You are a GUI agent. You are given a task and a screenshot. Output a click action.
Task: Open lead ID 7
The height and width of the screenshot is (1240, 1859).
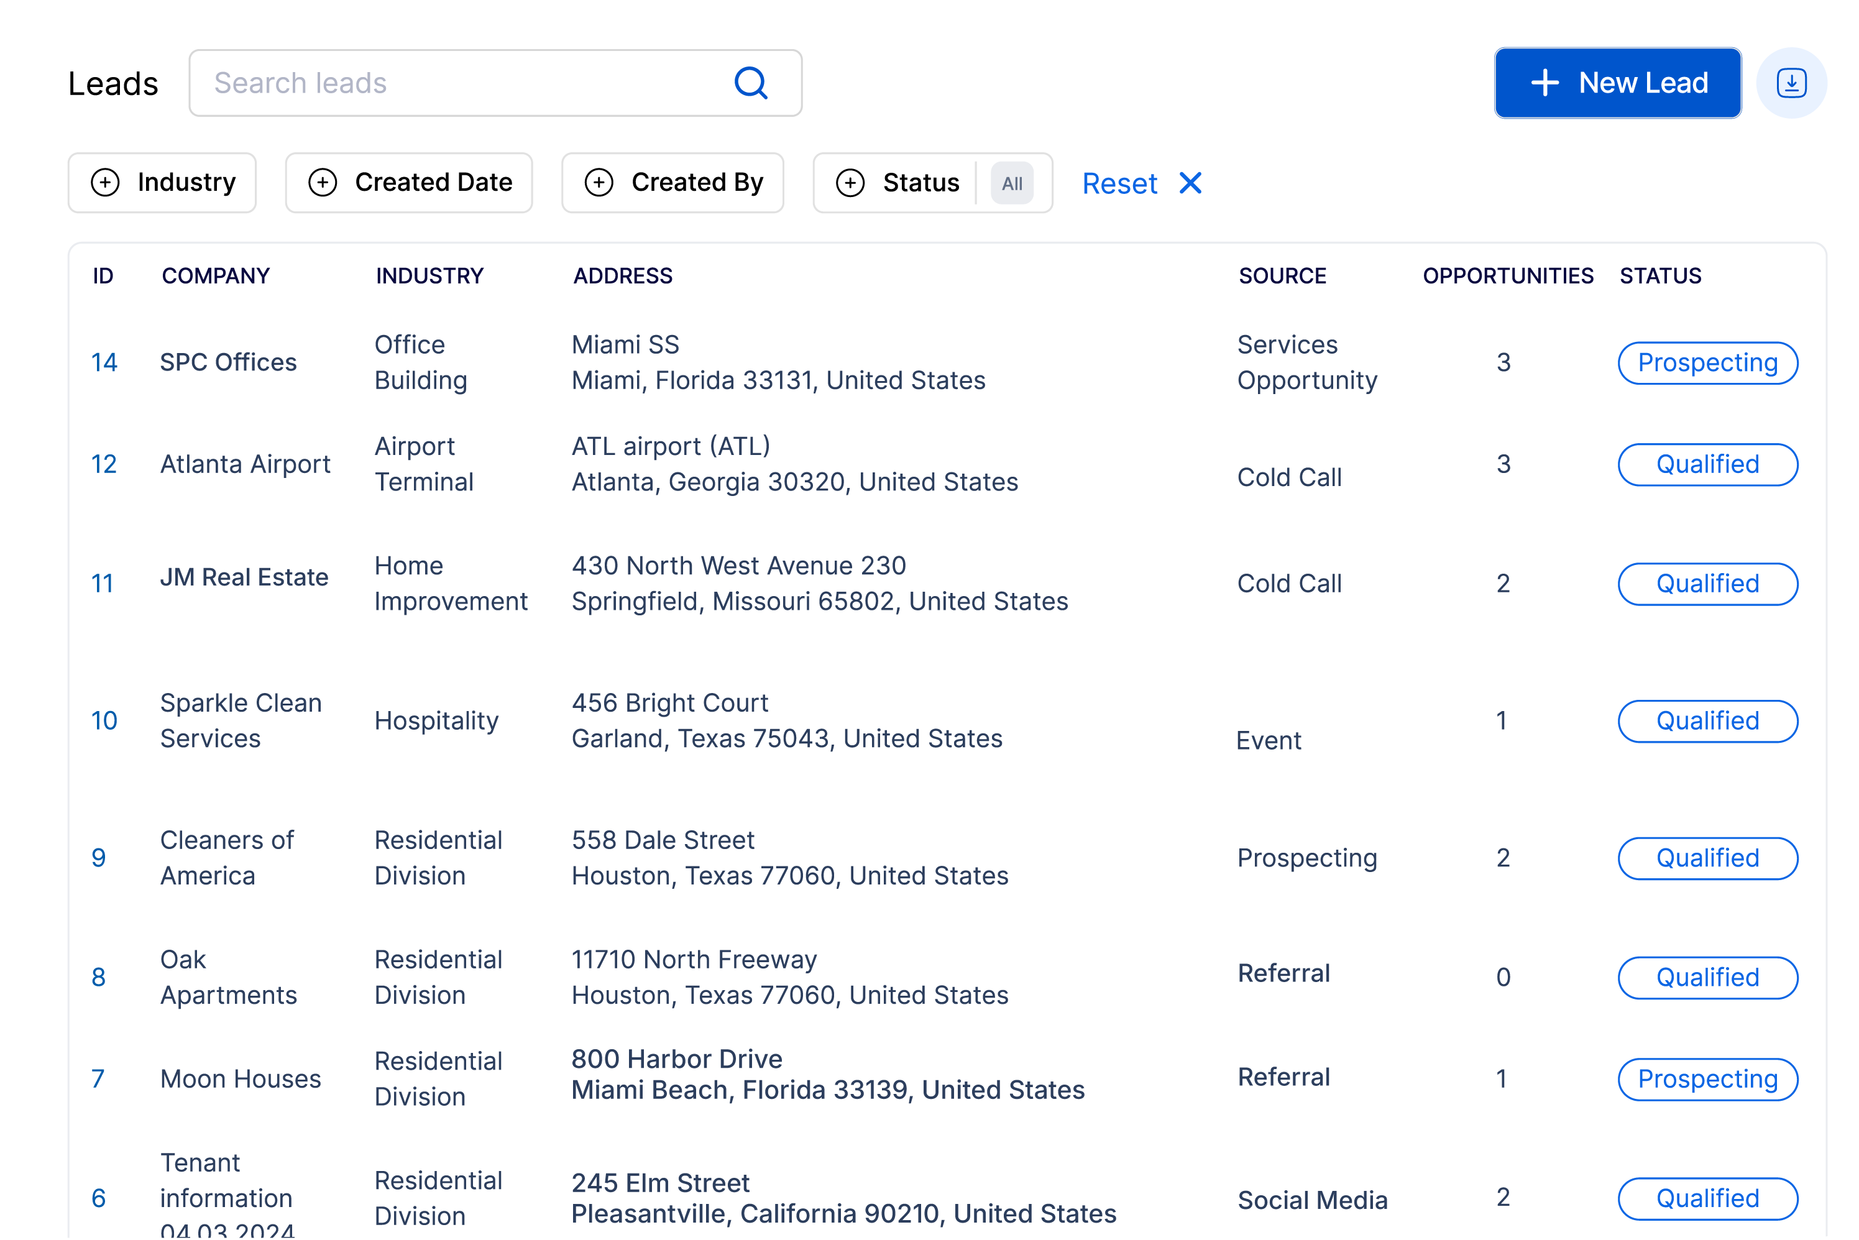(97, 1078)
